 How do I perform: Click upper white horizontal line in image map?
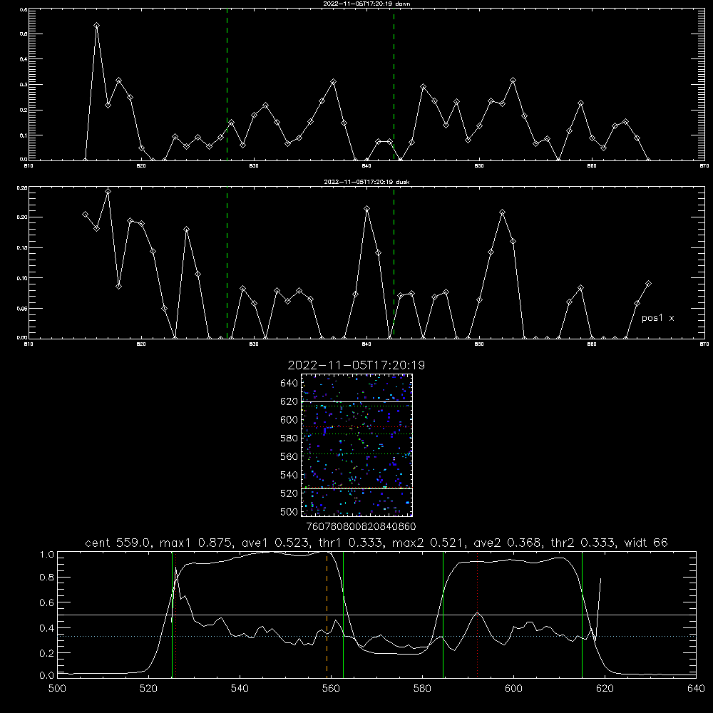[x=357, y=402]
